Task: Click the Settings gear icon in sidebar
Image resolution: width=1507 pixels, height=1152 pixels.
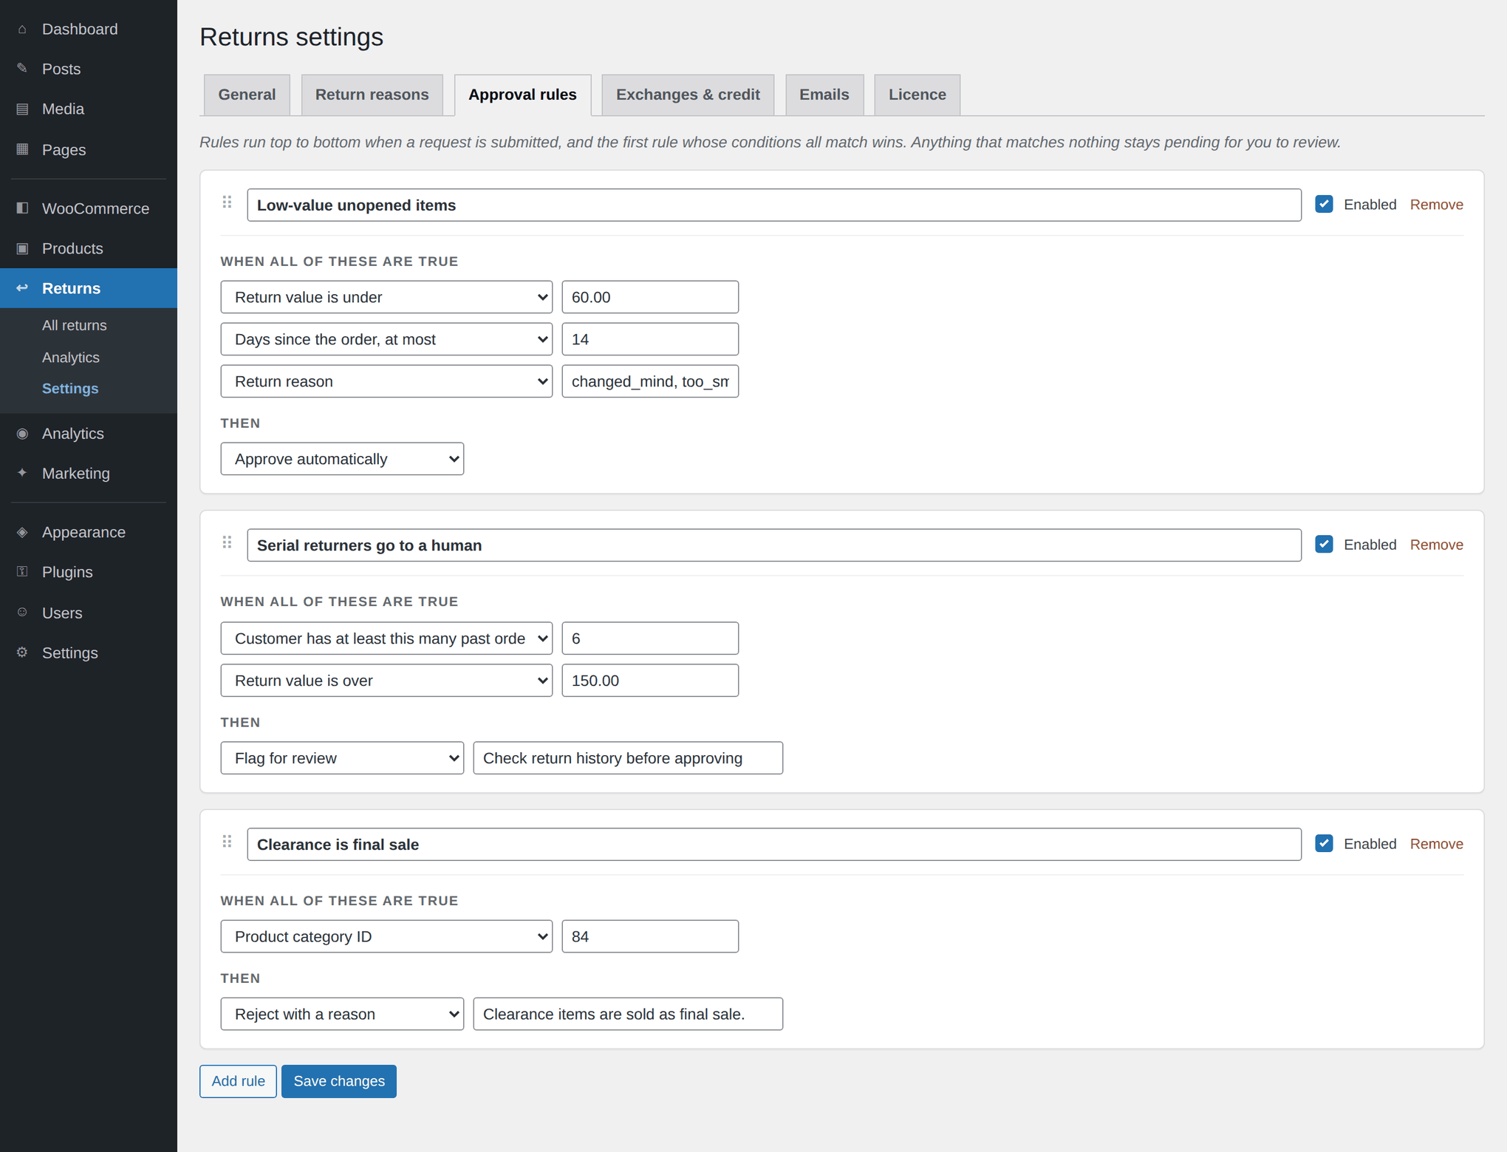Action: (x=22, y=652)
